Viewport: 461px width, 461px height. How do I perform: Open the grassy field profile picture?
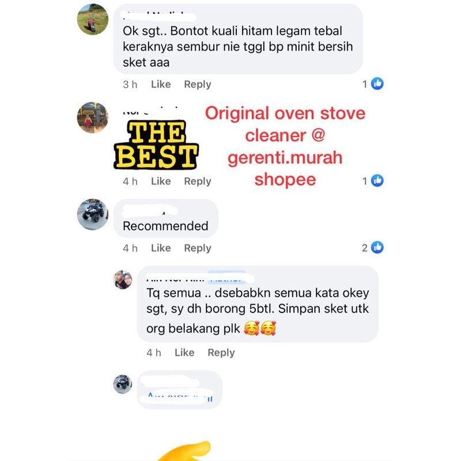(93, 20)
